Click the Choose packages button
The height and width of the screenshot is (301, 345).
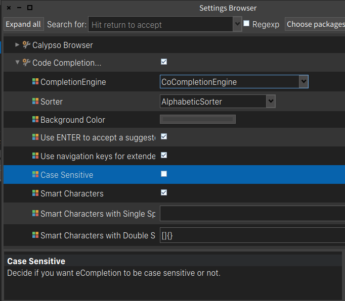point(315,24)
